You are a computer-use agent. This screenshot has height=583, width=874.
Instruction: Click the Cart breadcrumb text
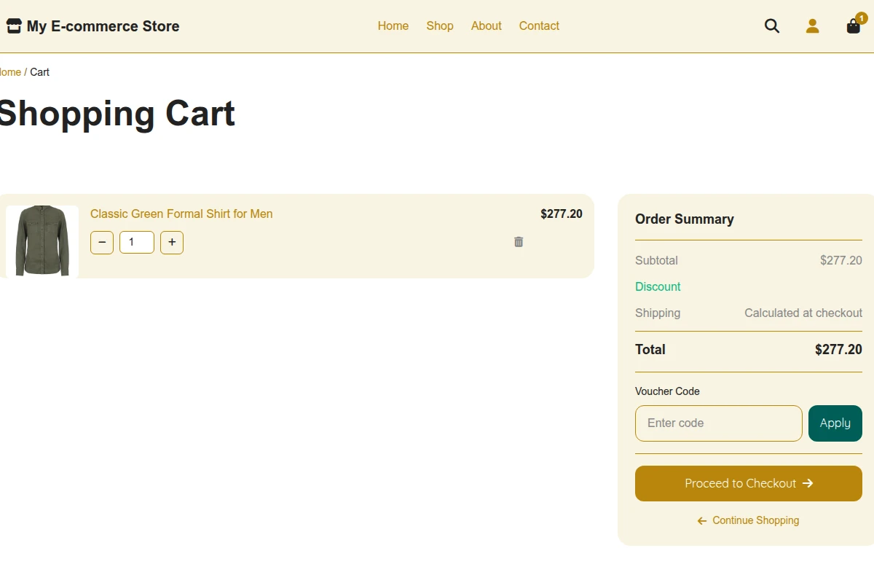pos(40,72)
